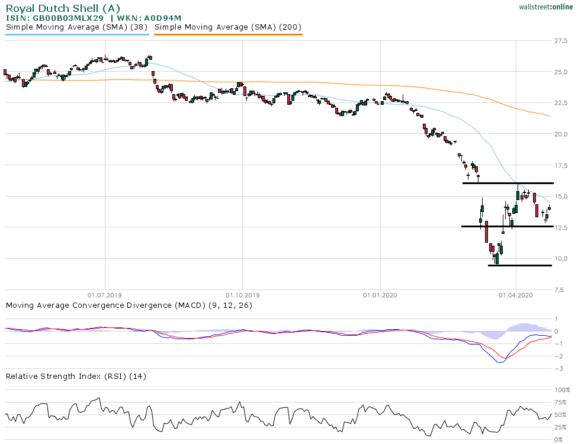578x444 pixels.
Task: Click the ISIN GB00B03MLX29 text
Action: [54, 18]
